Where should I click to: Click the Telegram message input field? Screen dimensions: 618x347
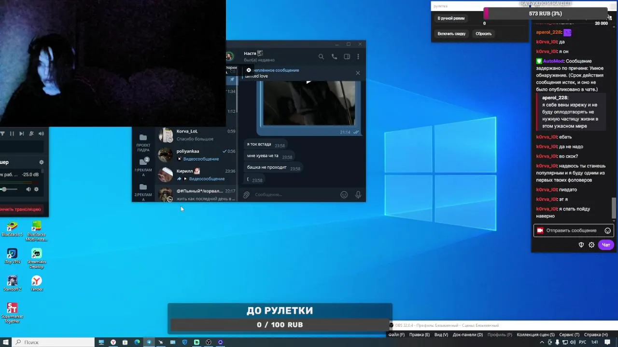(x=295, y=195)
